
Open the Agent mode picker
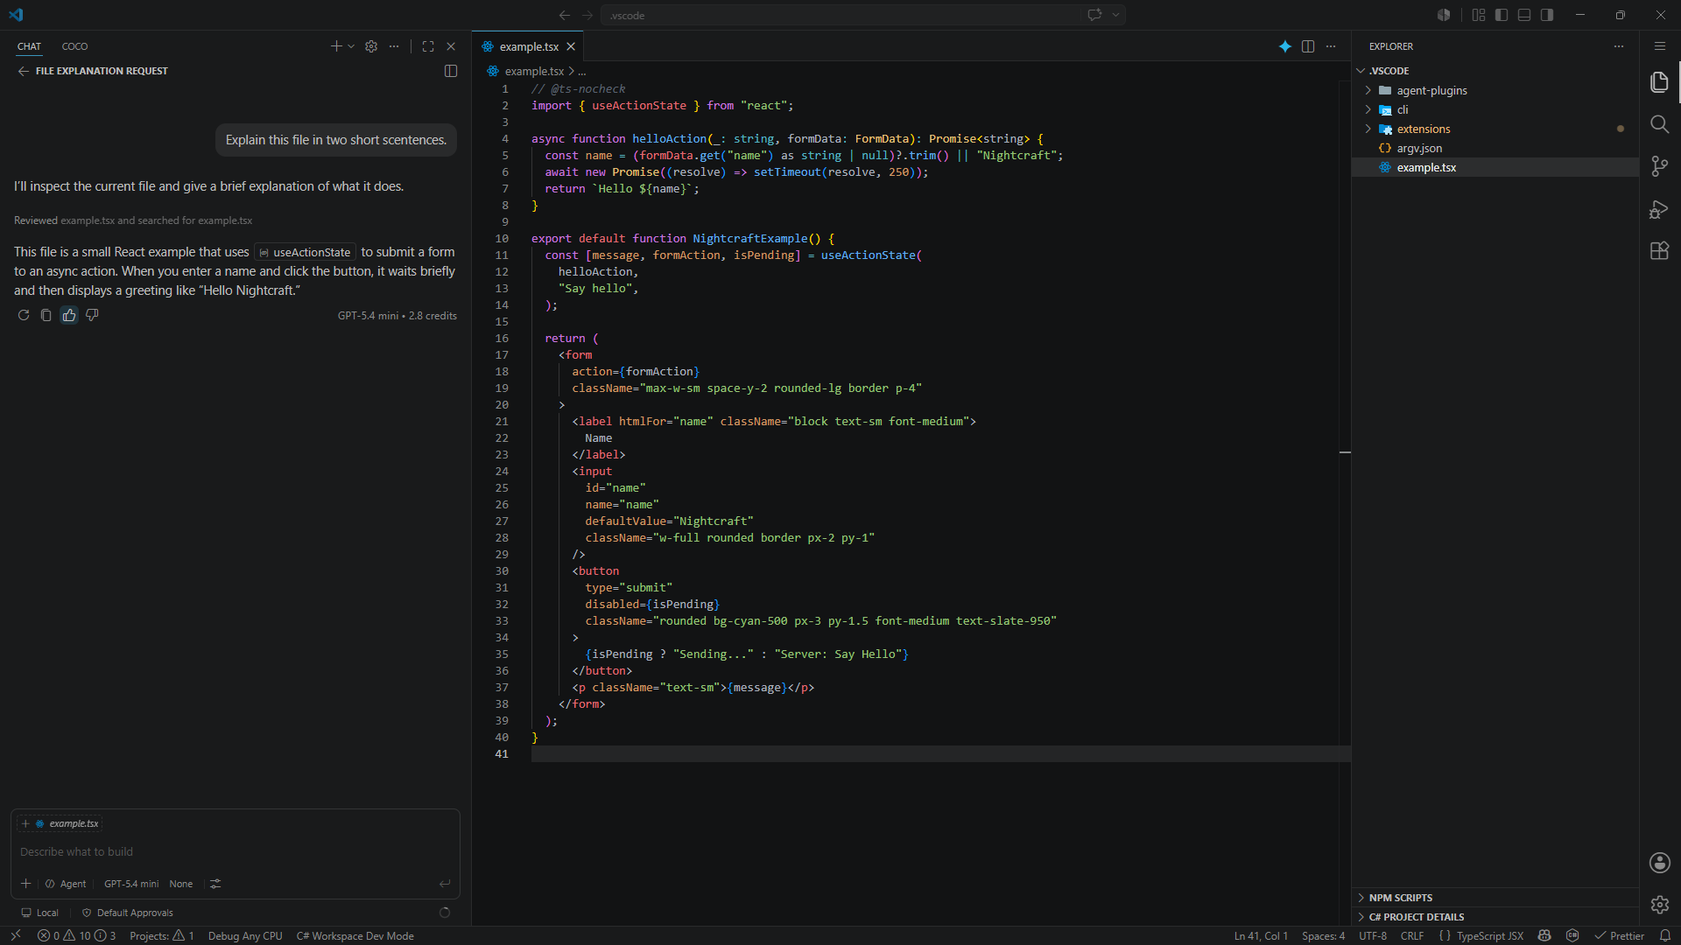(66, 884)
